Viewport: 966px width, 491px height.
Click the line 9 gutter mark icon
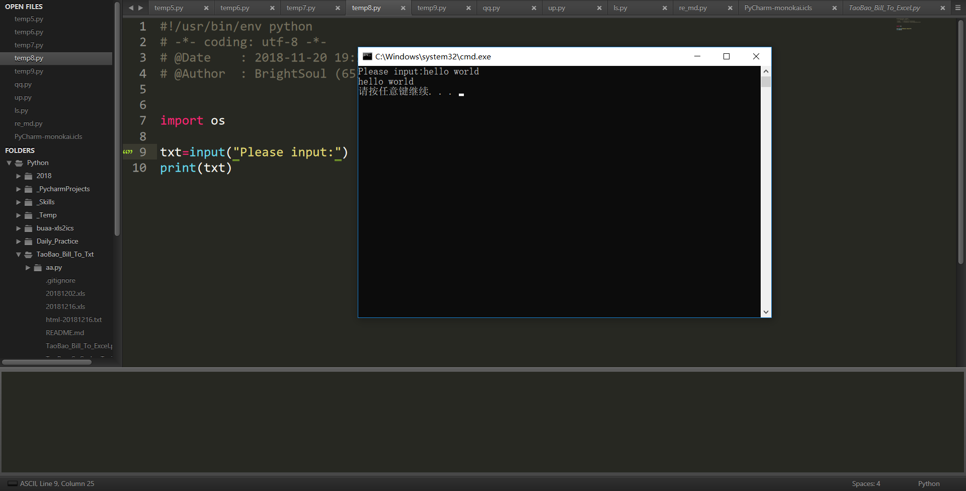[x=128, y=152]
